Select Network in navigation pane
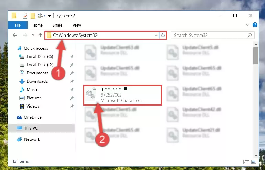 click(28, 139)
